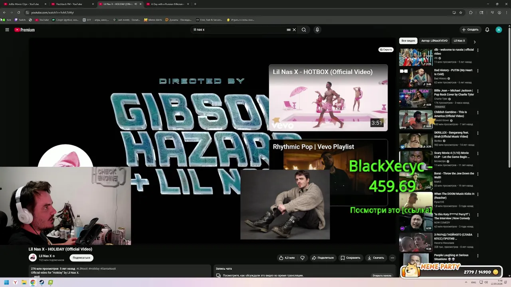Subscribe with Подписаться button
Screen dimensions: 511x287
(x=81, y=258)
